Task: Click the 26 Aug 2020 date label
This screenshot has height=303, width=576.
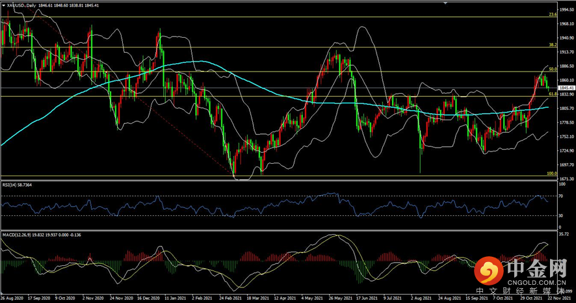Action: click(12, 298)
